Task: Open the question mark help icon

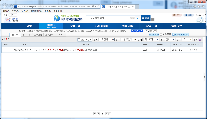Action: [x=153, y=20]
